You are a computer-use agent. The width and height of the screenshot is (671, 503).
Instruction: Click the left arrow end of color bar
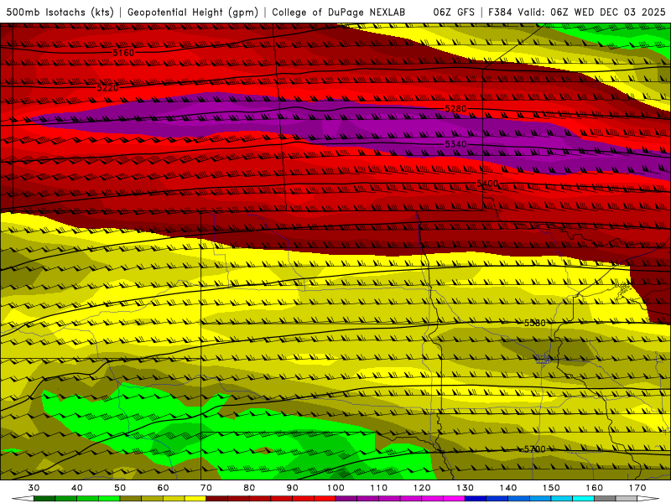23,499
